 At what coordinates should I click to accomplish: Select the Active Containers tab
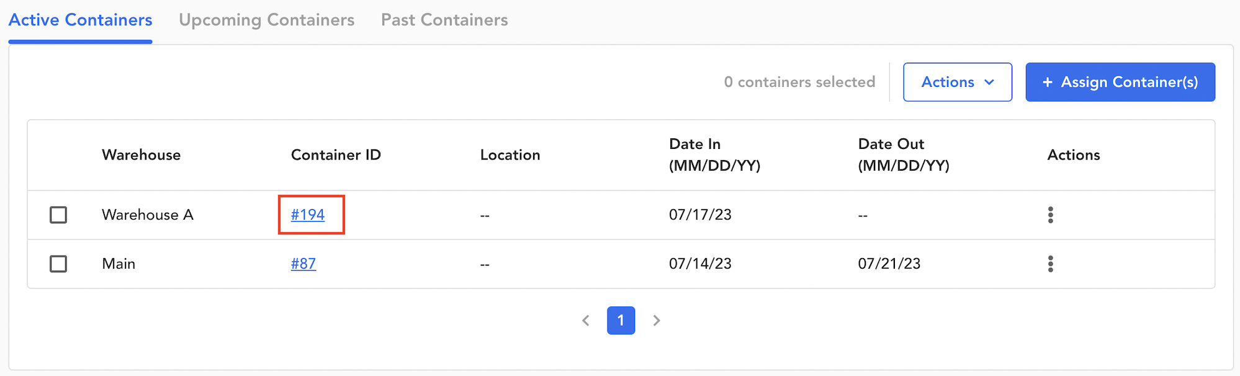click(81, 20)
